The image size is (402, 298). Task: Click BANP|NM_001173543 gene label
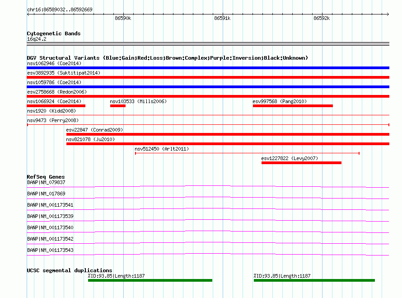click(50, 250)
